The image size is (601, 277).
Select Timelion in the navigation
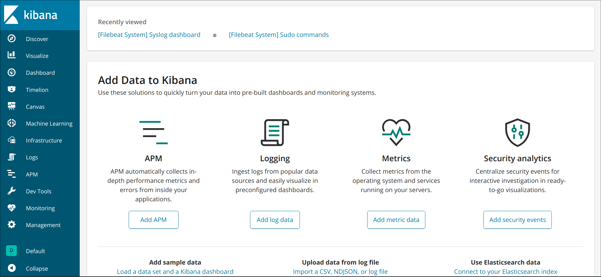tap(37, 90)
